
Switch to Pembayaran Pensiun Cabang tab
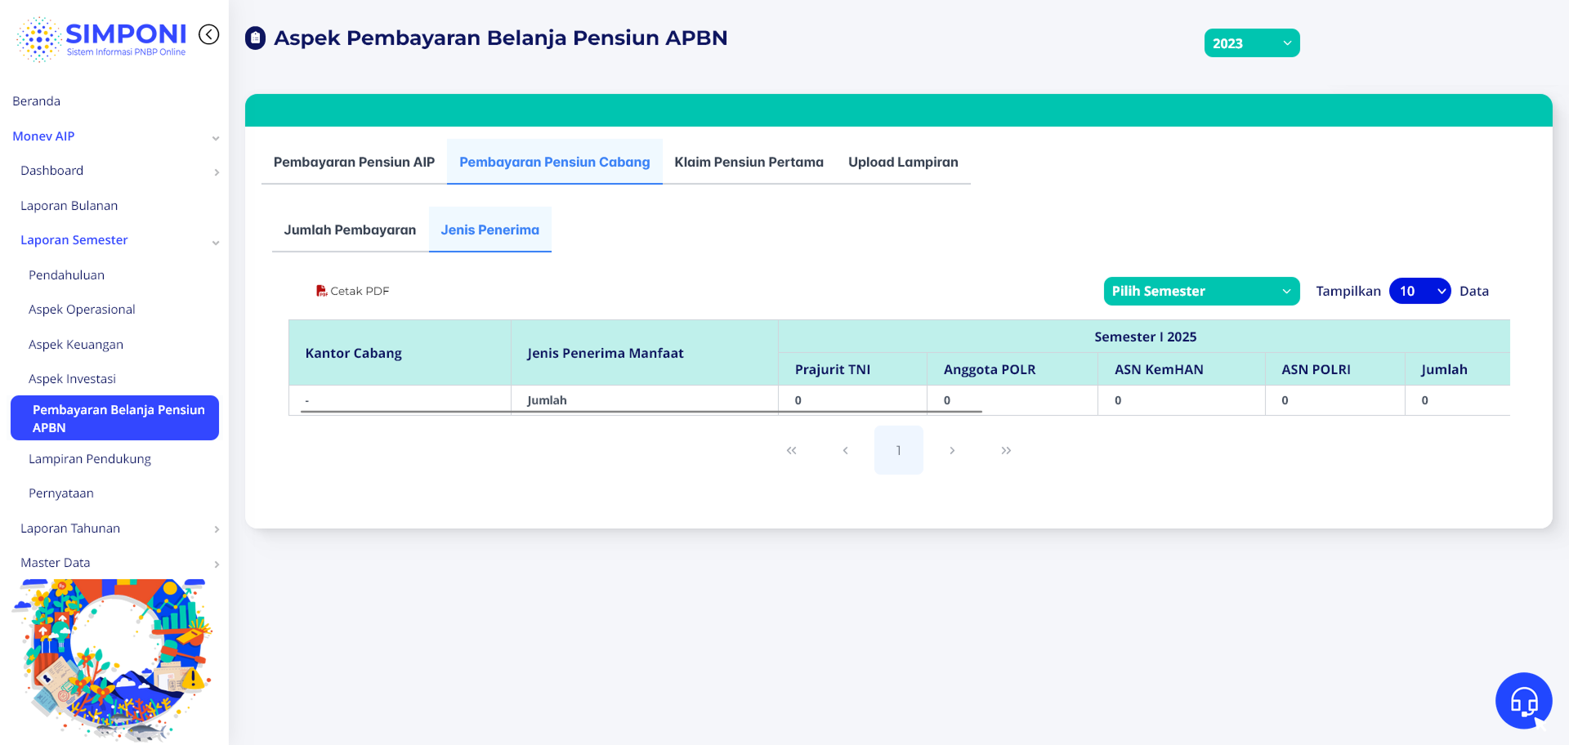pos(555,162)
